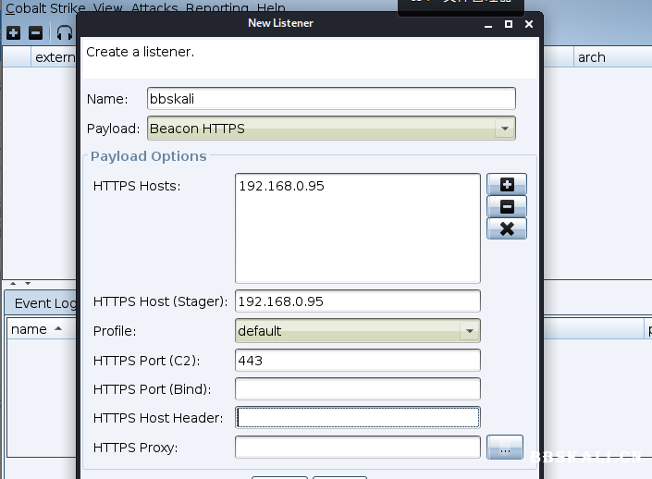
Task: Sort by the name column header
Action: 37,329
